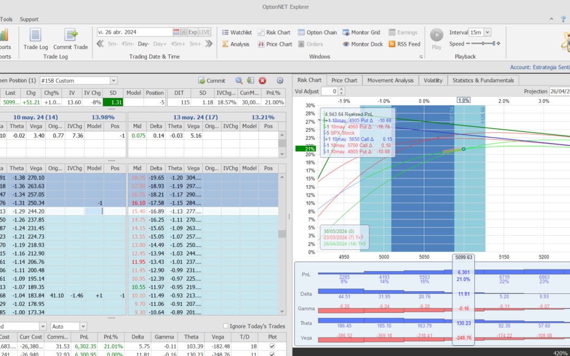Click the Commit button
570x356 pixels.
[212, 81]
